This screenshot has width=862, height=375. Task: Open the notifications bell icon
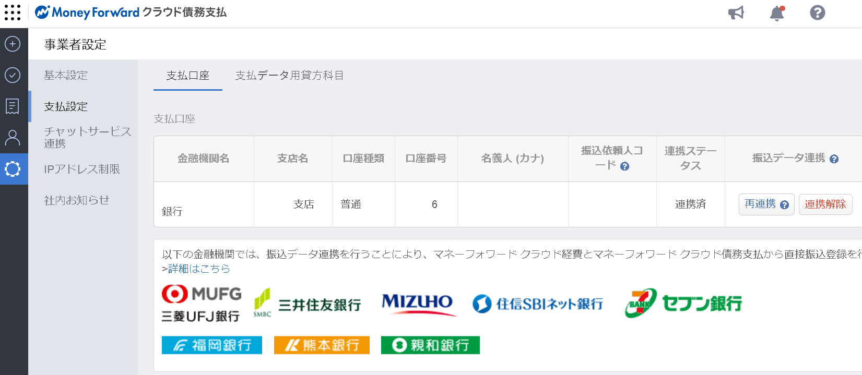coord(777,13)
